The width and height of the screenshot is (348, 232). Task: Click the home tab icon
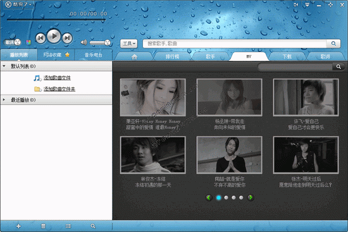pyautogui.click(x=134, y=57)
